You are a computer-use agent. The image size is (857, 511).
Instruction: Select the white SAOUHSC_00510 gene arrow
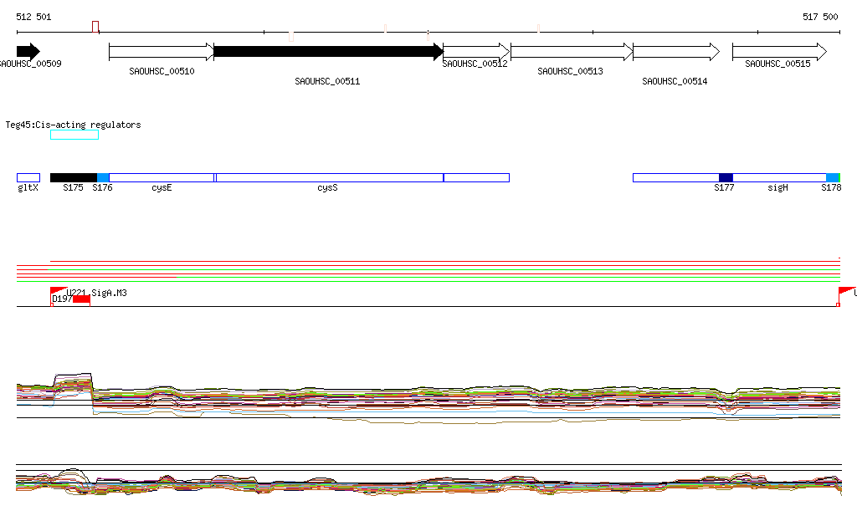click(162, 52)
